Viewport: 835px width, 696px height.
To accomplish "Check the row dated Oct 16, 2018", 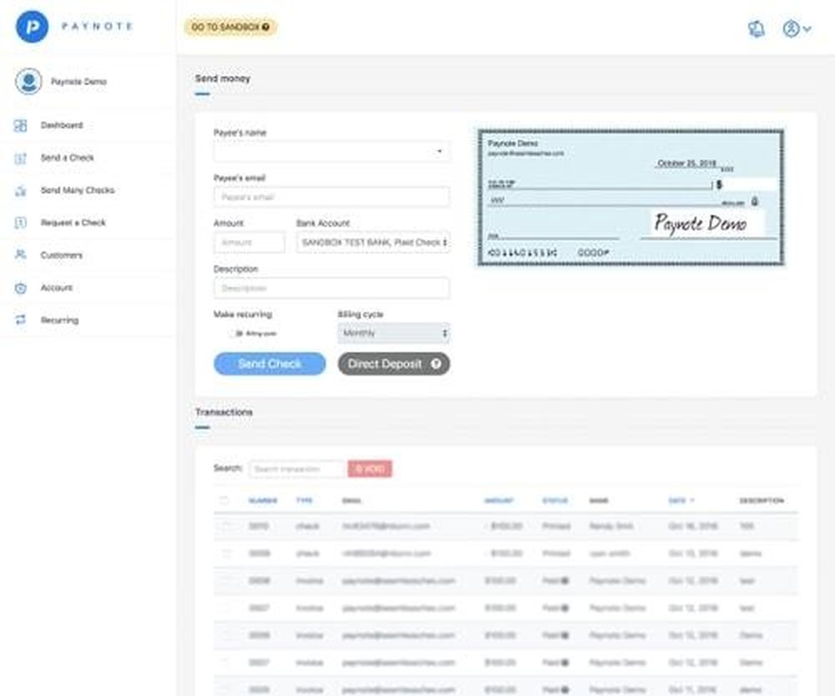I will [x=227, y=526].
